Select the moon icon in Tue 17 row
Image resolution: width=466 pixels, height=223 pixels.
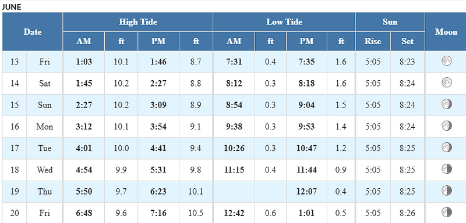coord(446,147)
